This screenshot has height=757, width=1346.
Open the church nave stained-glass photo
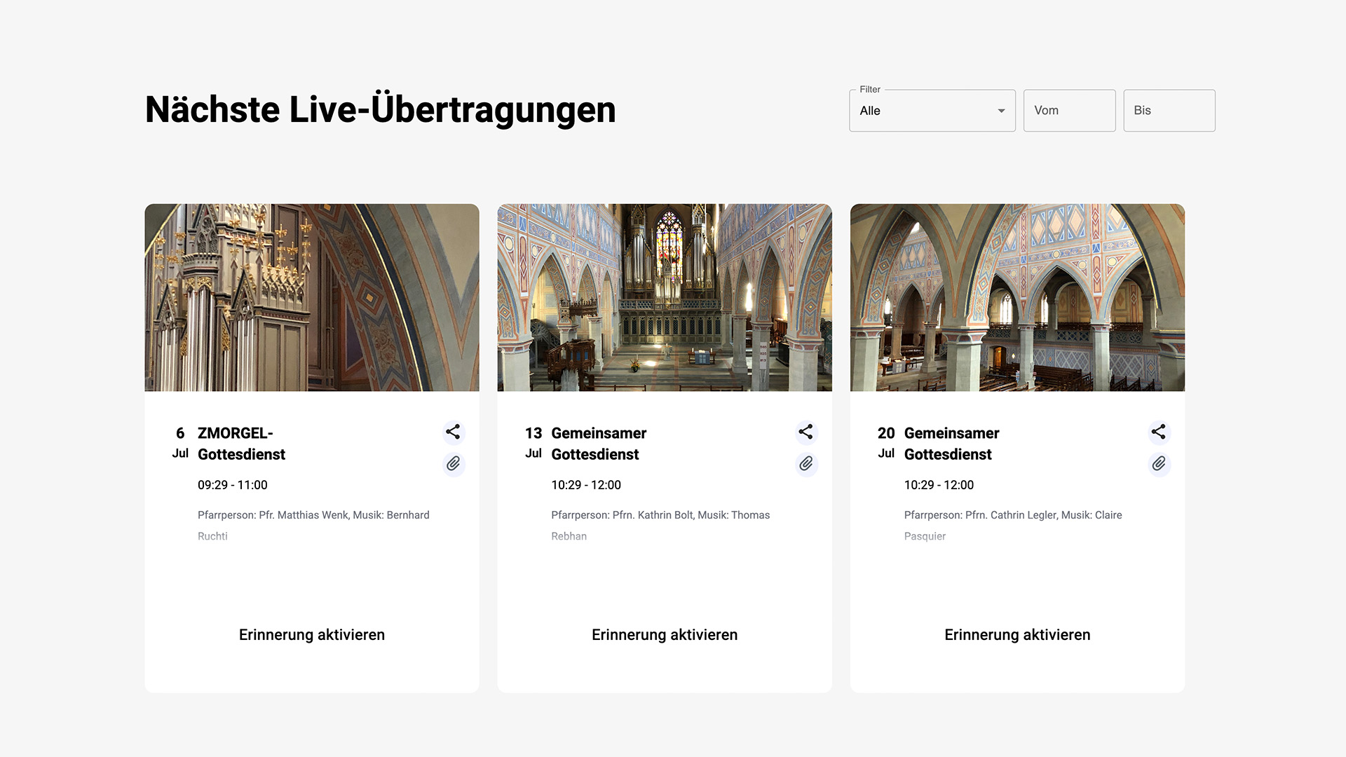pyautogui.click(x=664, y=297)
